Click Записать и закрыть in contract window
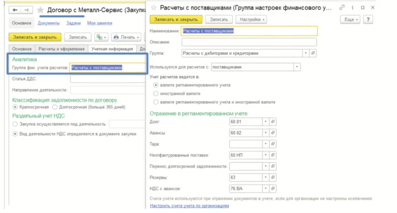 35,37
